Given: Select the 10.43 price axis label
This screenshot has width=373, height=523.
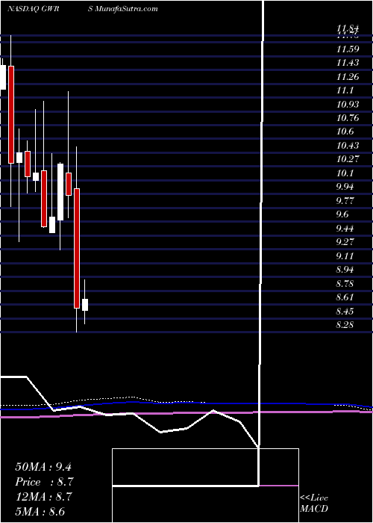Looking at the screenshot, I should click(x=348, y=146).
